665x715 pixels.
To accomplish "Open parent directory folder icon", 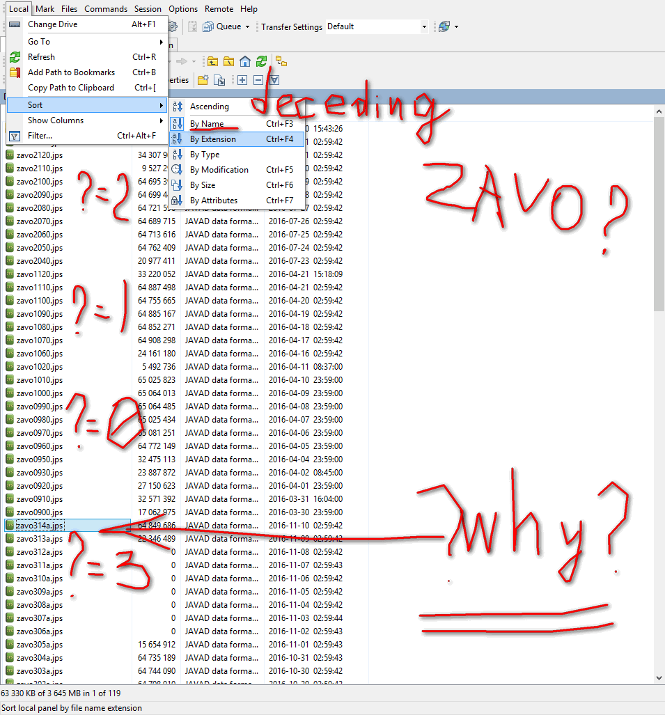I will [x=212, y=61].
